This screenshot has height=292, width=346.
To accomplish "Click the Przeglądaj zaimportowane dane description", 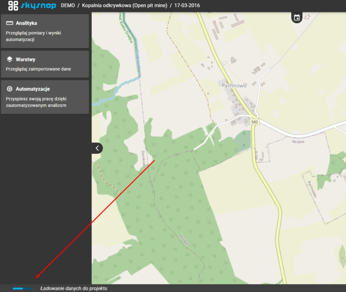I will coord(38,69).
